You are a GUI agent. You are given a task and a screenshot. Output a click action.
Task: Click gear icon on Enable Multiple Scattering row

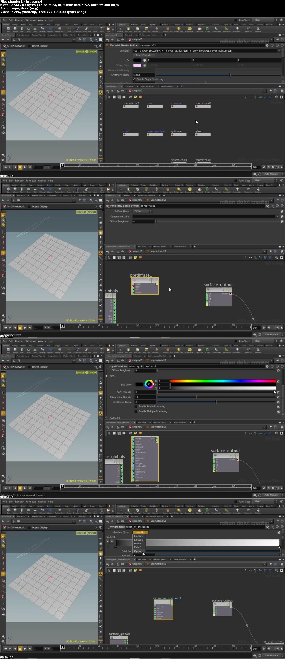point(278,412)
